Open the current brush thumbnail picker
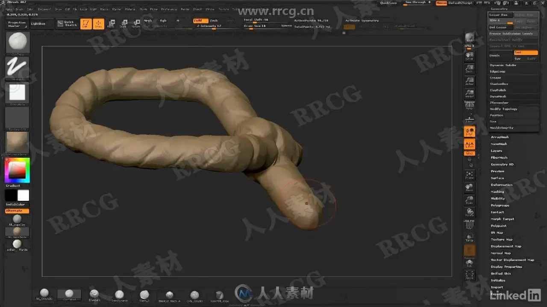This screenshot has height=307, width=547. [x=17, y=43]
